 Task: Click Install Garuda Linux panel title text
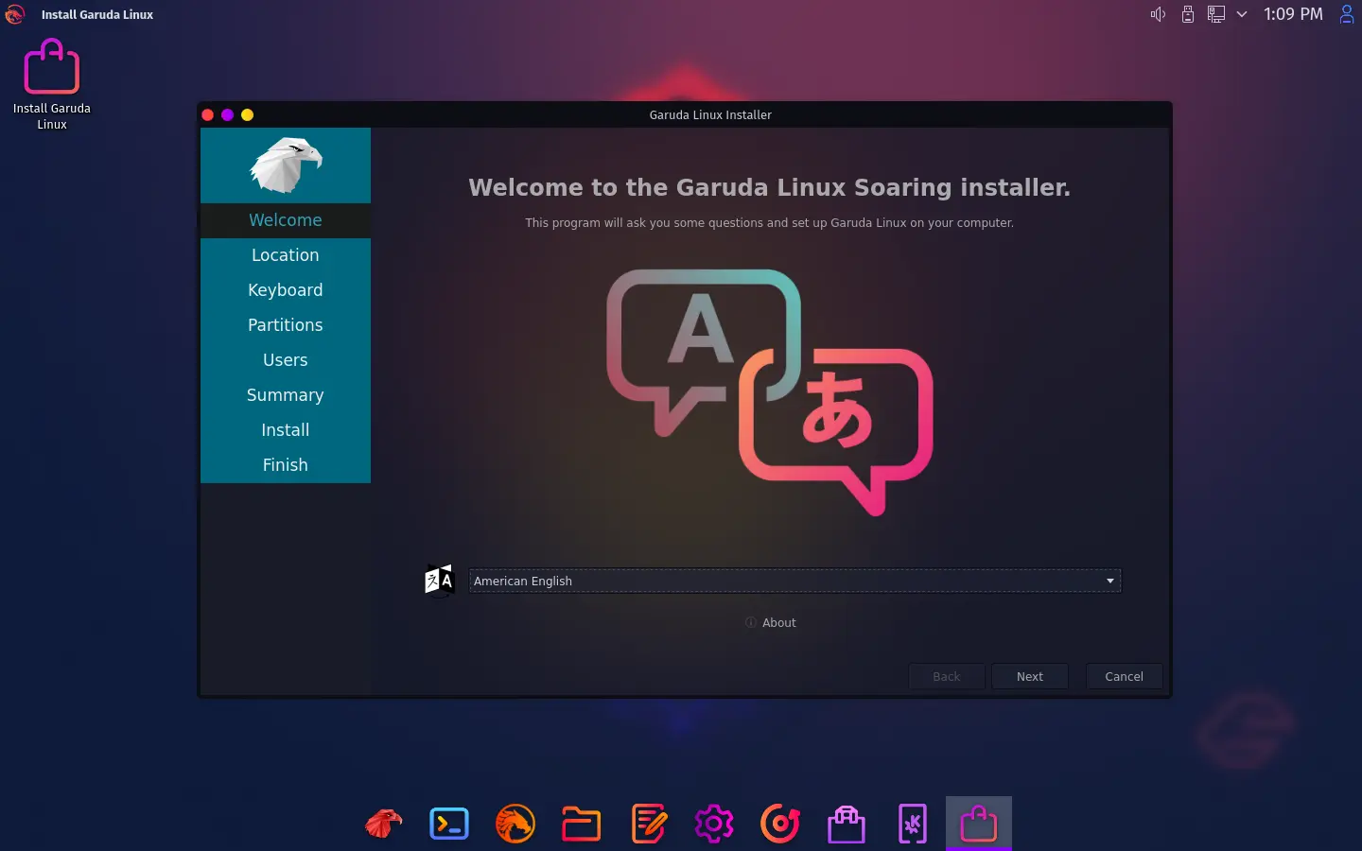(97, 14)
